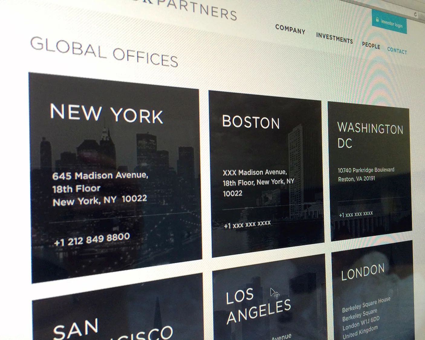Screen dimensions: 425x340
Task: Open the San Francisco office card
Action: click(x=117, y=307)
